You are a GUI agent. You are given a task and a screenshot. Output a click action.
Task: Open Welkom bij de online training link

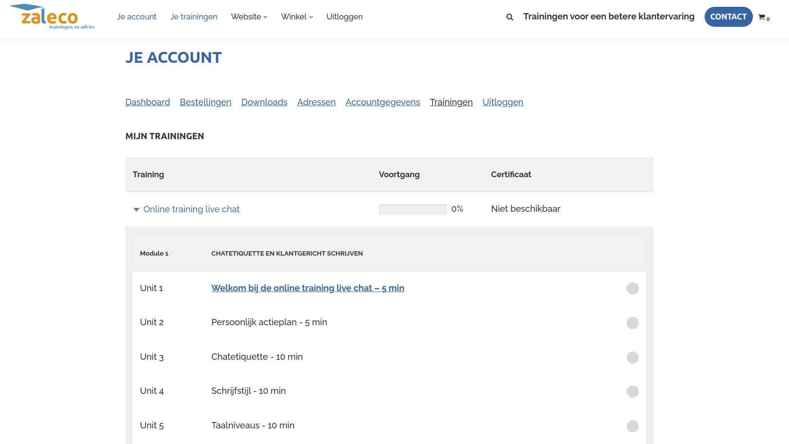308,288
